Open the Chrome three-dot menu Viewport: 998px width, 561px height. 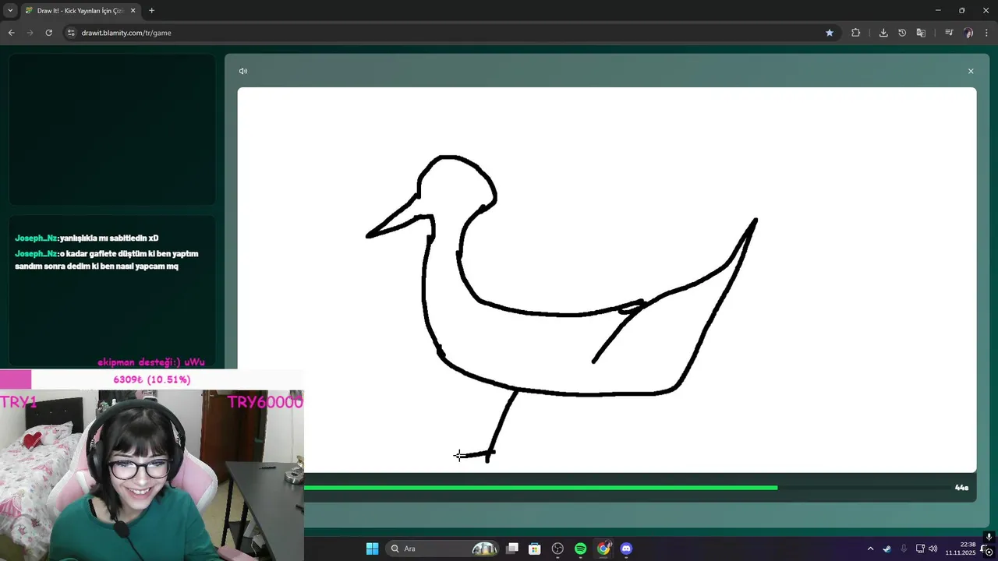click(987, 33)
